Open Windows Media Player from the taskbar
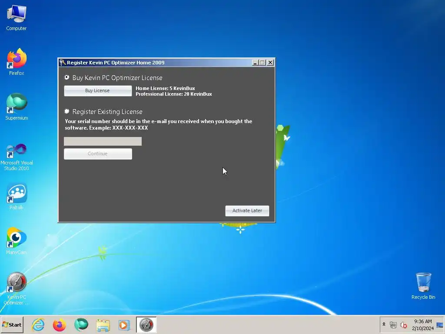Image resolution: width=445 pixels, height=334 pixels. tap(124, 324)
